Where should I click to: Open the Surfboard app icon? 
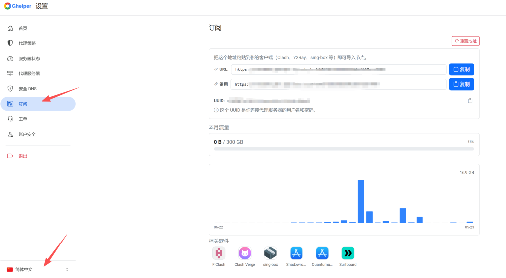(348, 253)
